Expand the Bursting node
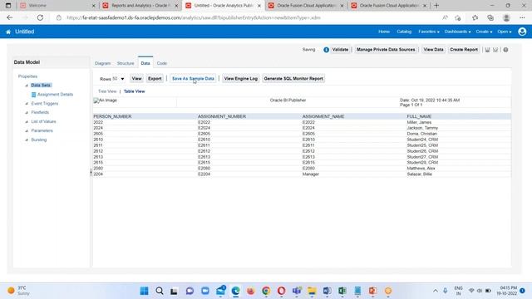 pyautogui.click(x=27, y=140)
